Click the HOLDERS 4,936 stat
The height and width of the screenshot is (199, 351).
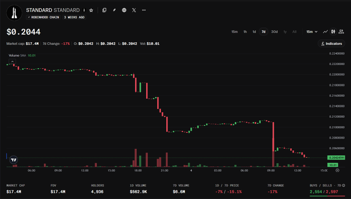pyautogui.click(x=98, y=189)
